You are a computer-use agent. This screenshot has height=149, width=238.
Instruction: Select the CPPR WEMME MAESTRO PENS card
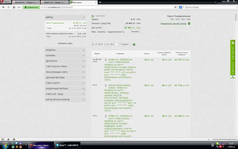click(x=65, y=35)
